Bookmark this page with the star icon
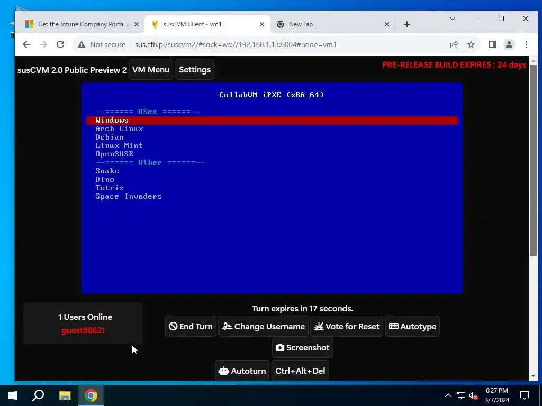Viewport: 542px width, 406px height. click(471, 44)
